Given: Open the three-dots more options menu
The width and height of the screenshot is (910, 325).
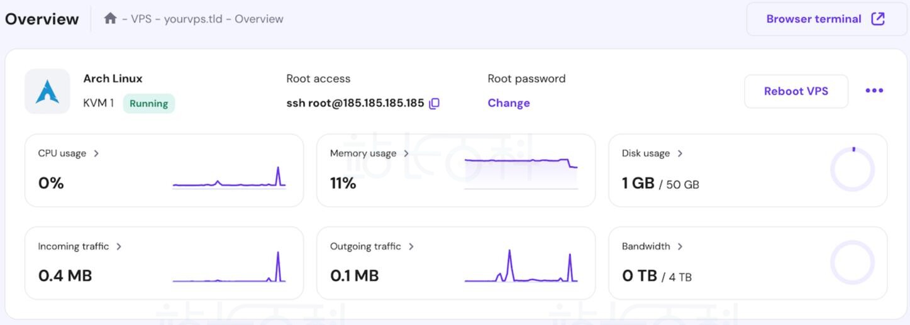Looking at the screenshot, I should tap(874, 91).
